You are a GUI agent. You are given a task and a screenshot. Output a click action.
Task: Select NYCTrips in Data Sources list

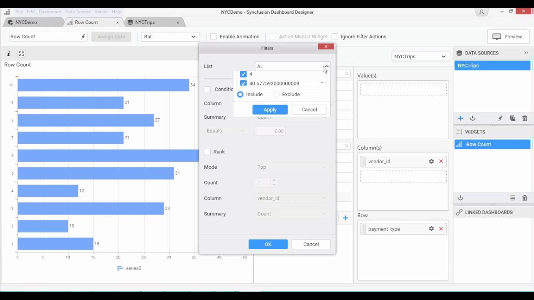(492, 65)
